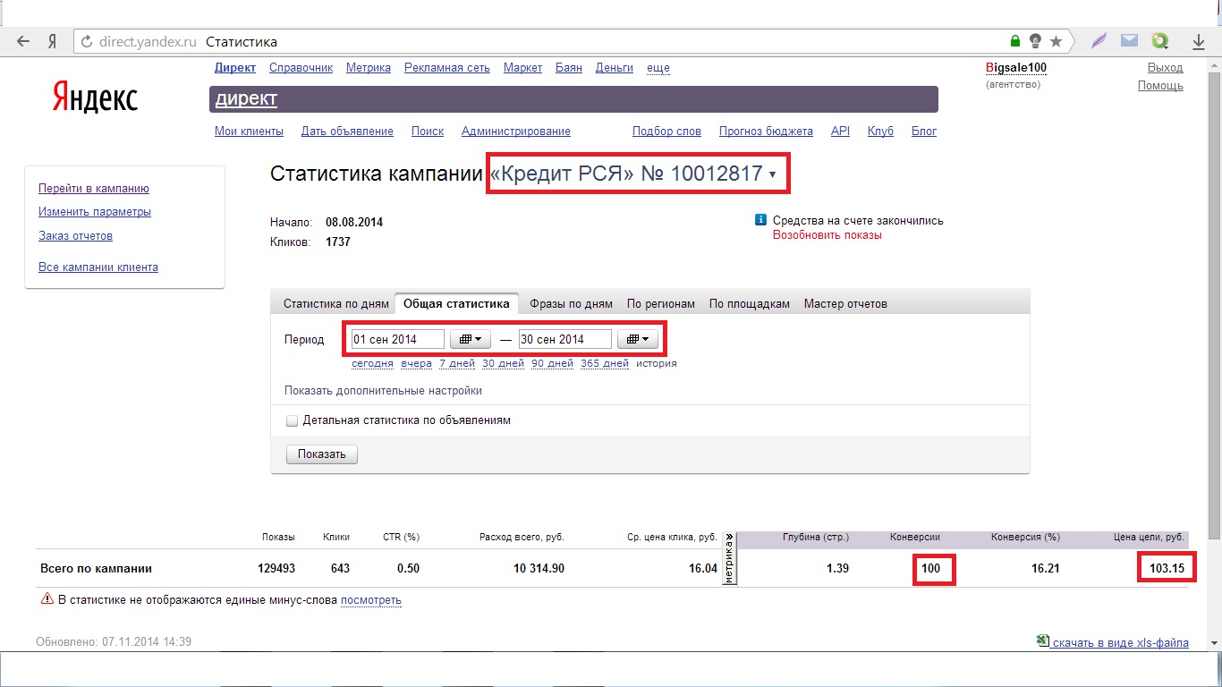Image resolution: width=1222 pixels, height=687 pixels.
Task: Open the По площадкам tab
Action: 750,304
